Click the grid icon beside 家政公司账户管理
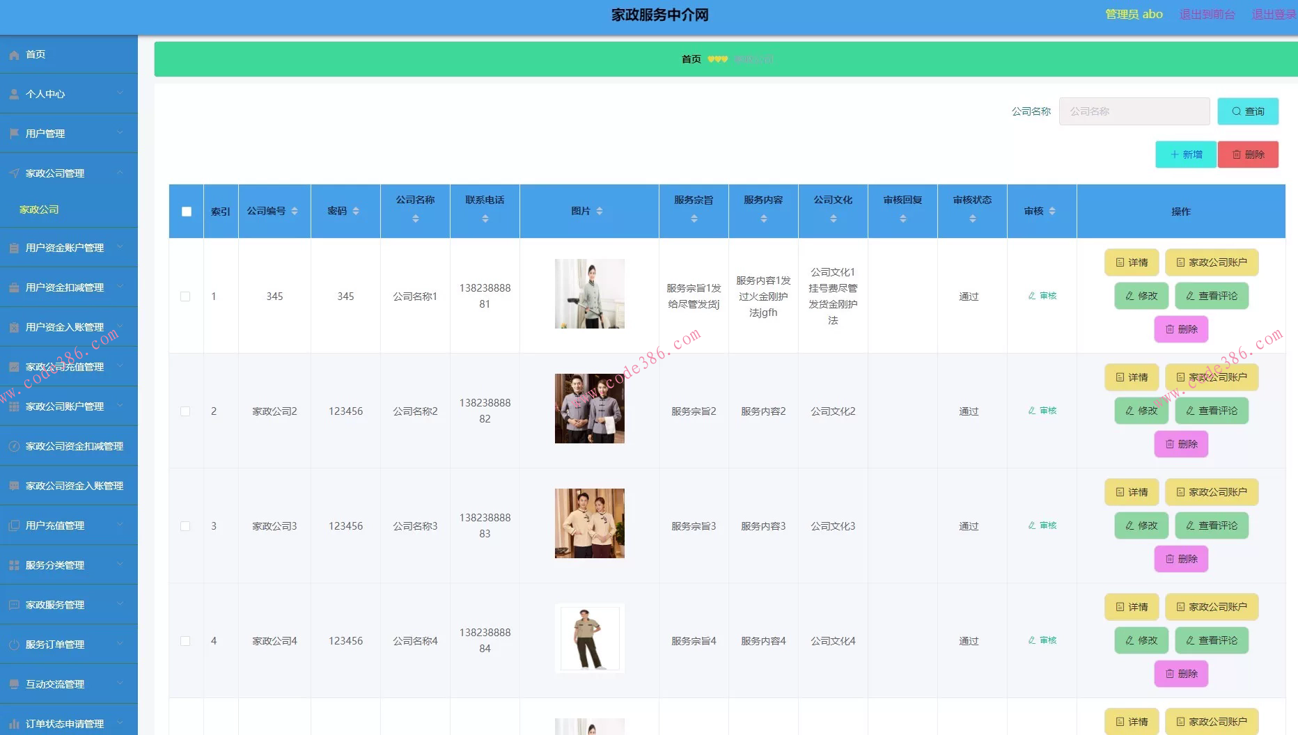The height and width of the screenshot is (735, 1298). (14, 406)
